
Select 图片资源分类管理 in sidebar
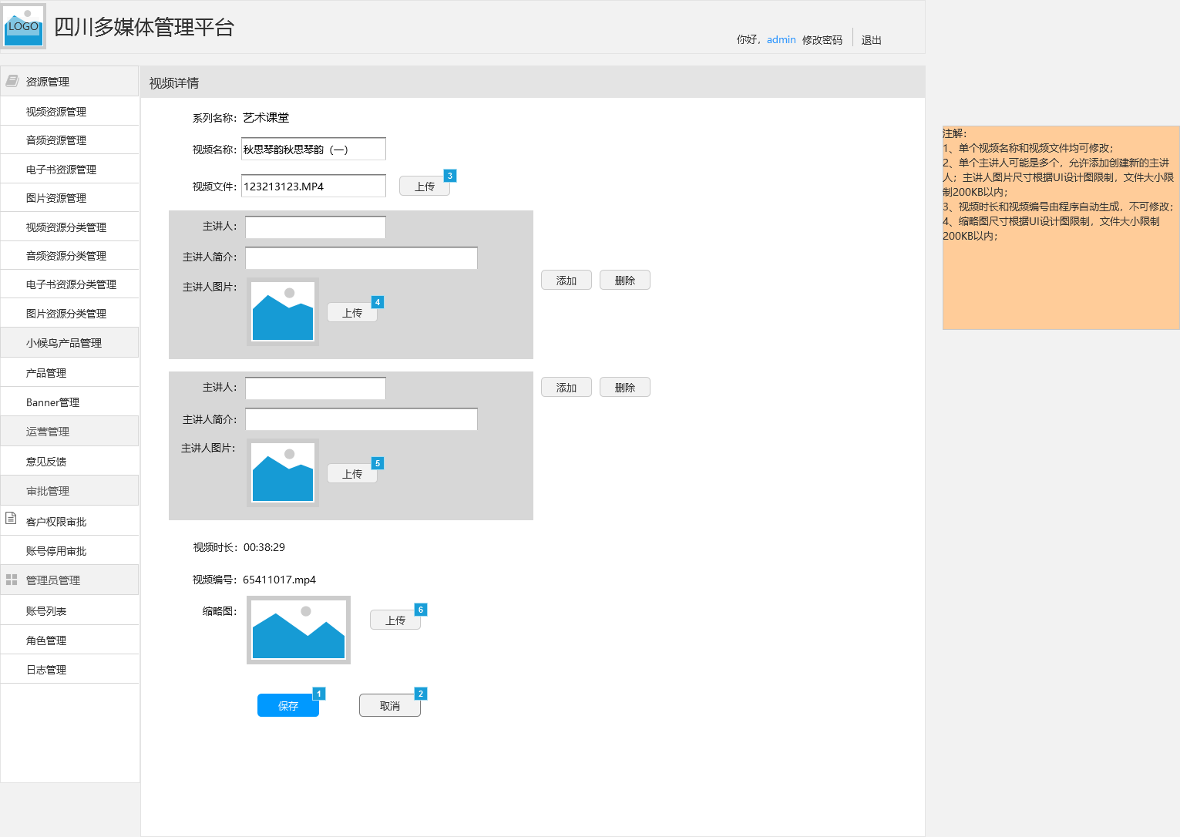tap(69, 314)
